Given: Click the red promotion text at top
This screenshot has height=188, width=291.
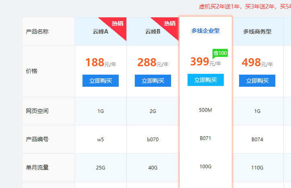Looking at the screenshot, I should click(x=245, y=6).
